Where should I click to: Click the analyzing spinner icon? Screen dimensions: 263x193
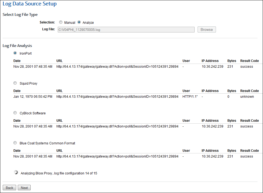16,173
